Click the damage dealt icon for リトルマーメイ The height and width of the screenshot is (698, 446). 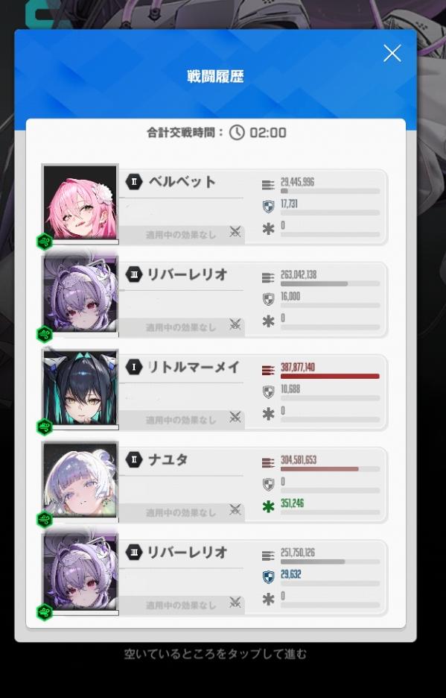pyautogui.click(x=268, y=369)
